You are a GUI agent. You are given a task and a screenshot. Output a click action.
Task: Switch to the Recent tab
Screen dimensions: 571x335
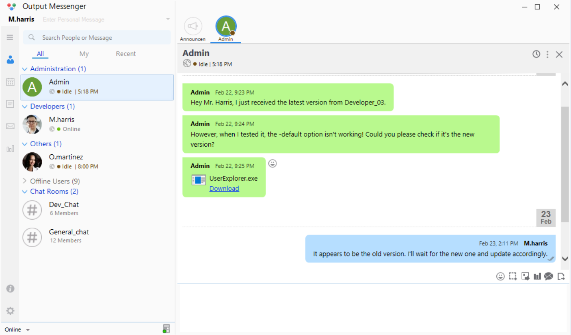pos(126,54)
